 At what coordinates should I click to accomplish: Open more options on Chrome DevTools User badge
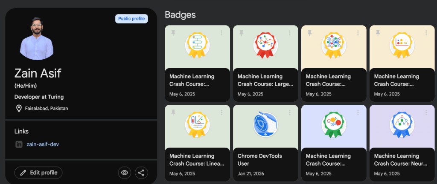click(290, 112)
